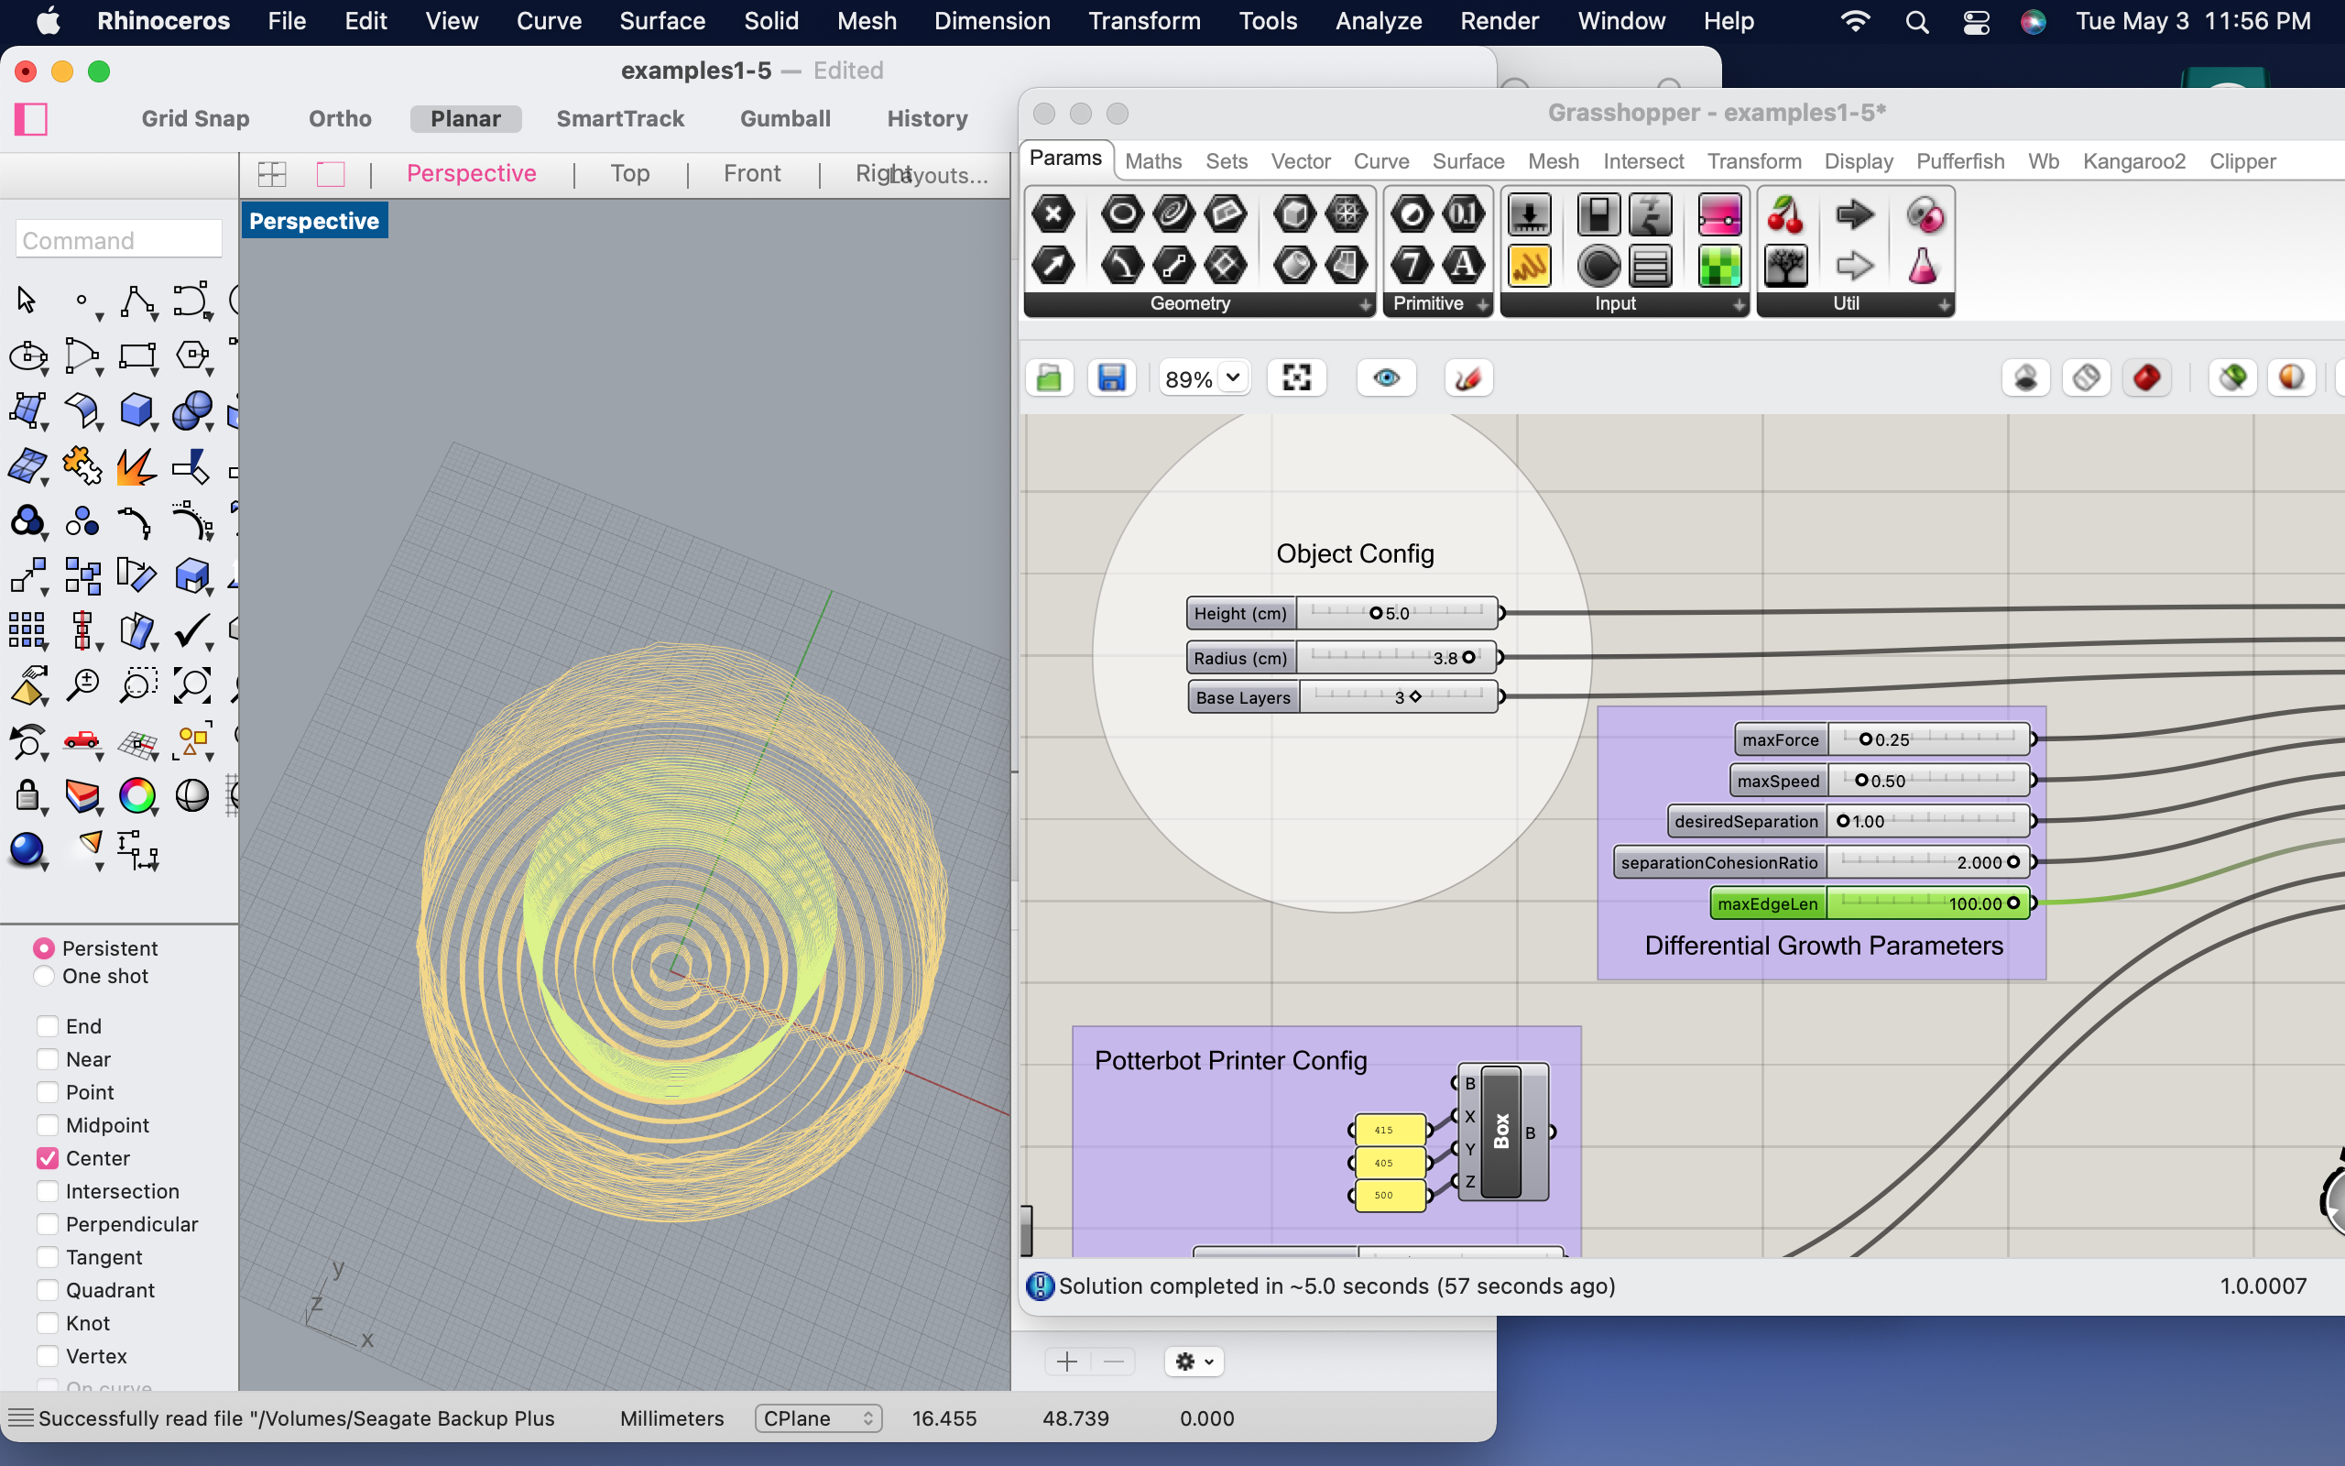This screenshot has height=1466, width=2345.
Task: Select the Point parameter icon in Geometry
Action: pyautogui.click(x=1053, y=214)
